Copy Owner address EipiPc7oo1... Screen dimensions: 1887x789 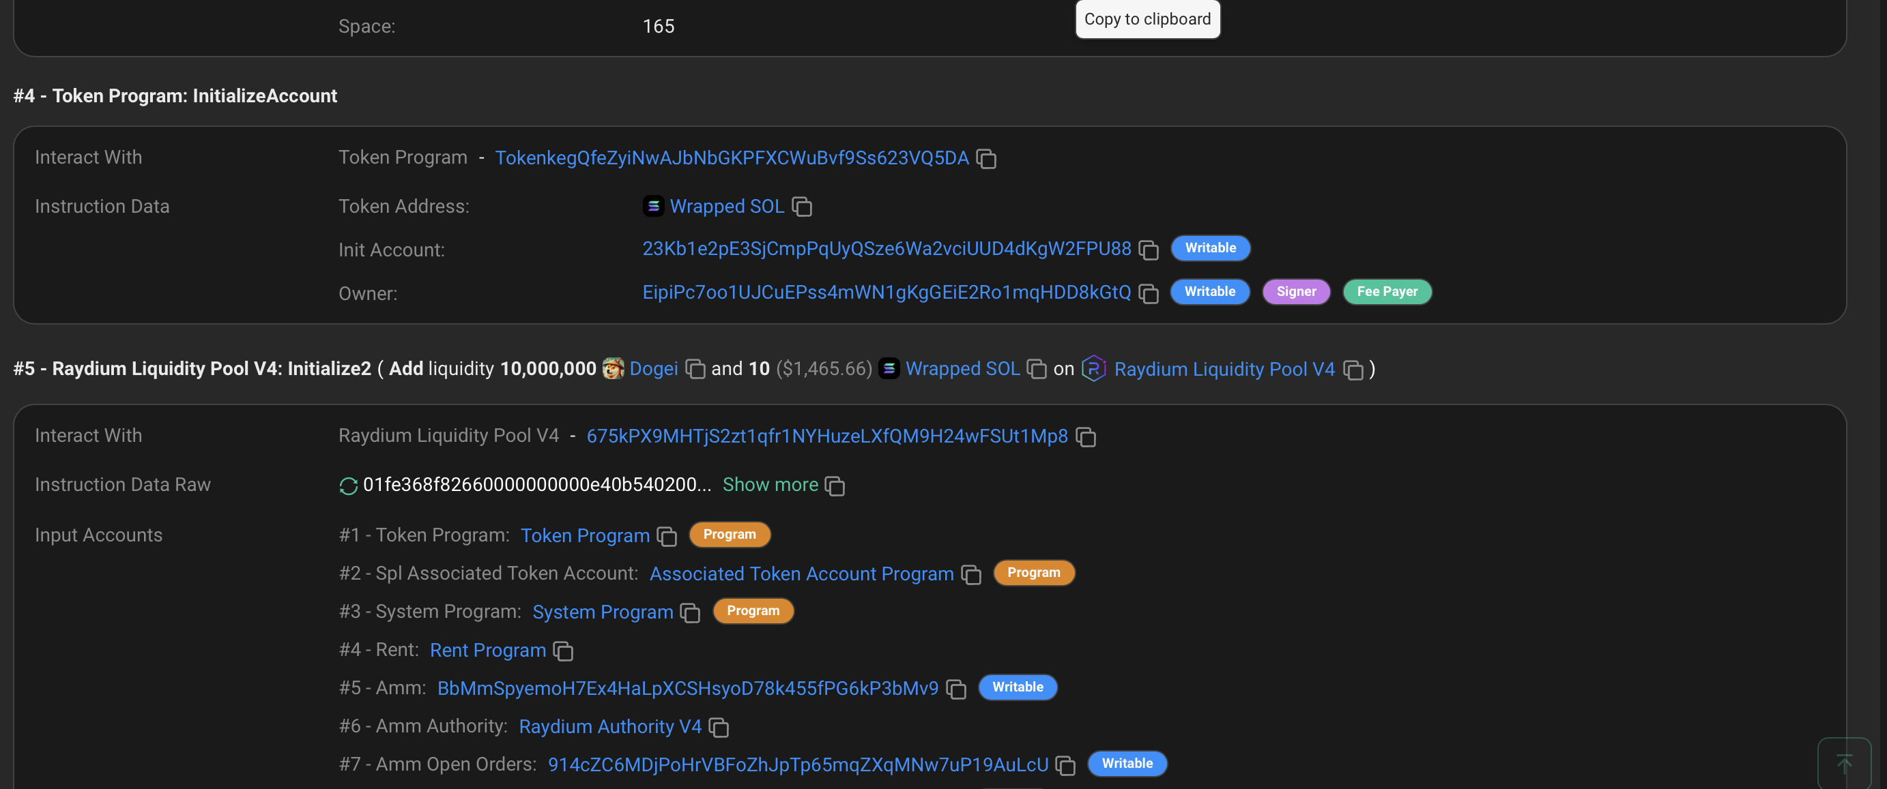pyautogui.click(x=1149, y=293)
